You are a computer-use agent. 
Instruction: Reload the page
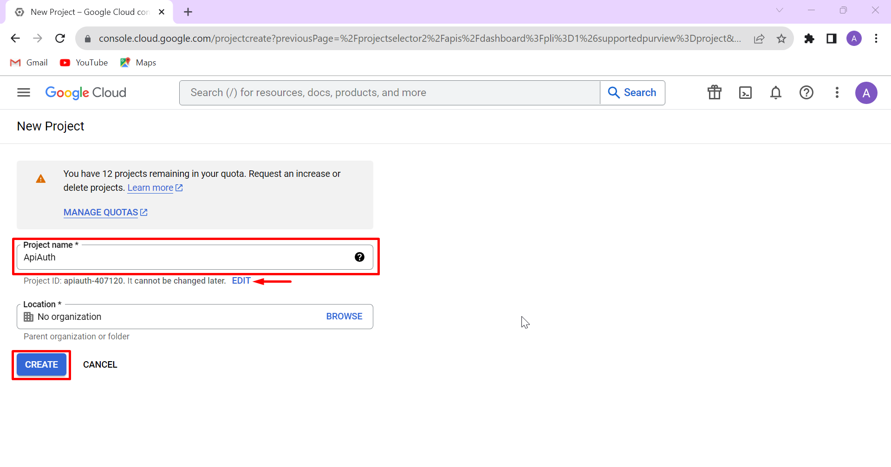60,38
